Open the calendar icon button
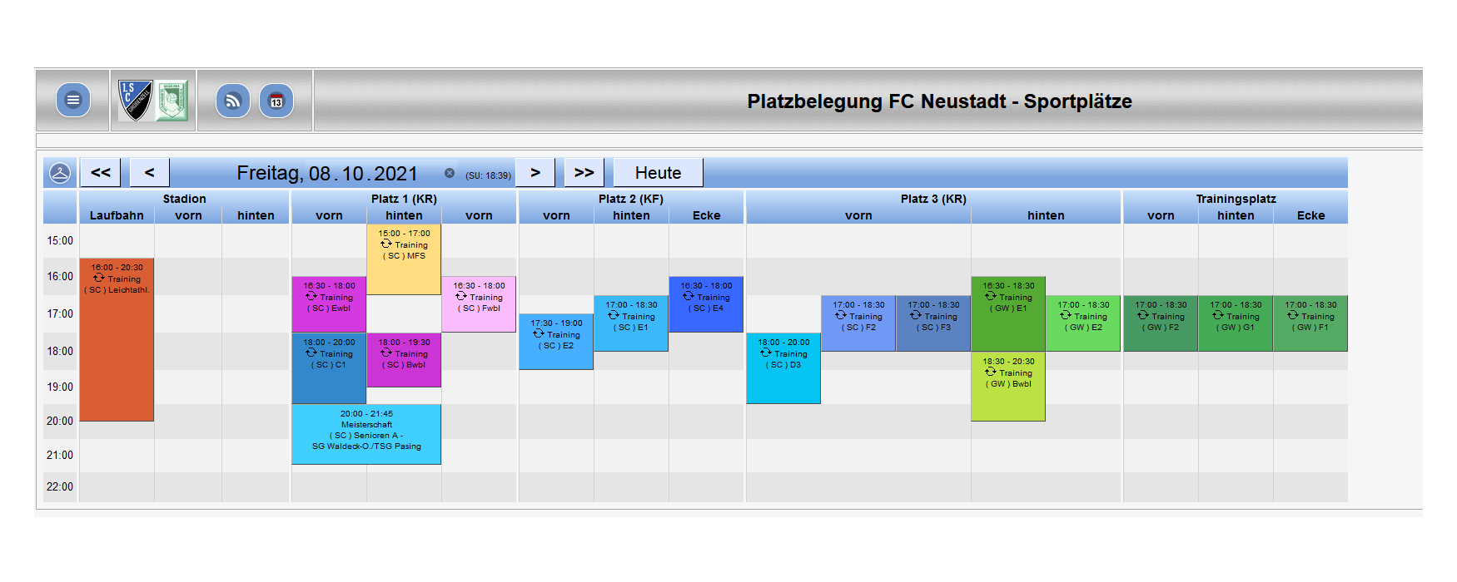This screenshot has width=1457, height=582. coord(276,101)
